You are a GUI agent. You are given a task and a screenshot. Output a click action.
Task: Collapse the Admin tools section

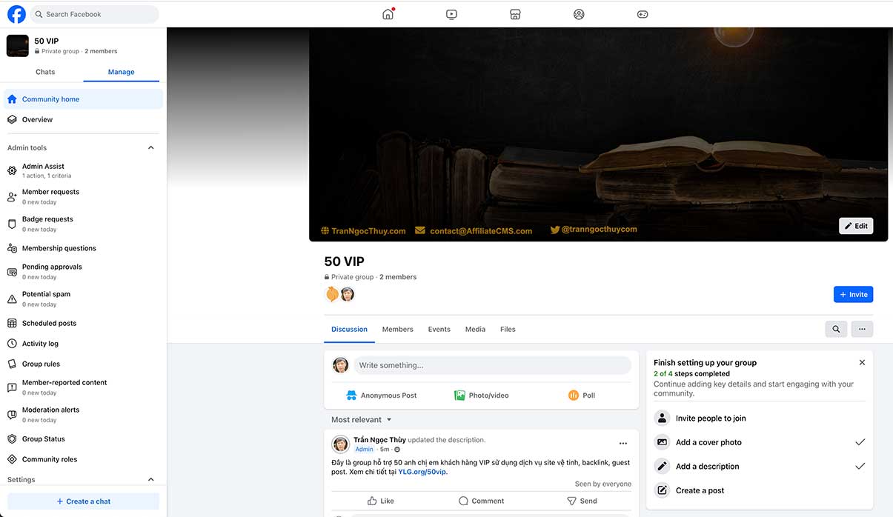point(151,147)
